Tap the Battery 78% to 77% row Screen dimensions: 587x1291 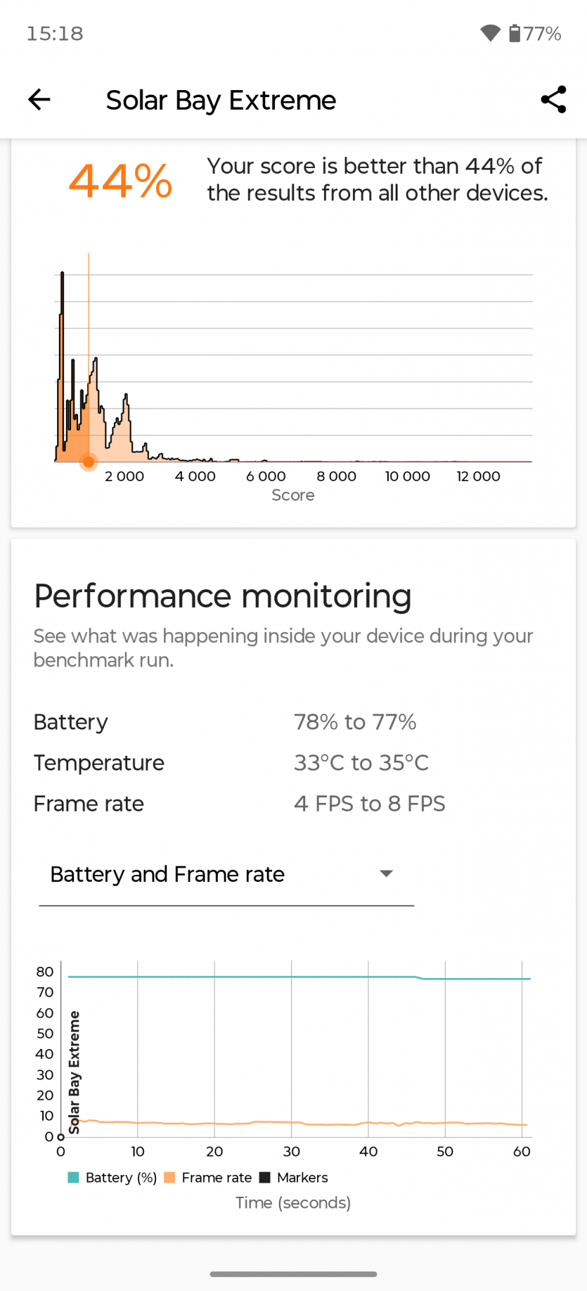225,722
